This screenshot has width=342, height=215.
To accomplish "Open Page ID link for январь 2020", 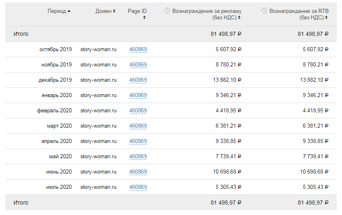I will (x=138, y=95).
